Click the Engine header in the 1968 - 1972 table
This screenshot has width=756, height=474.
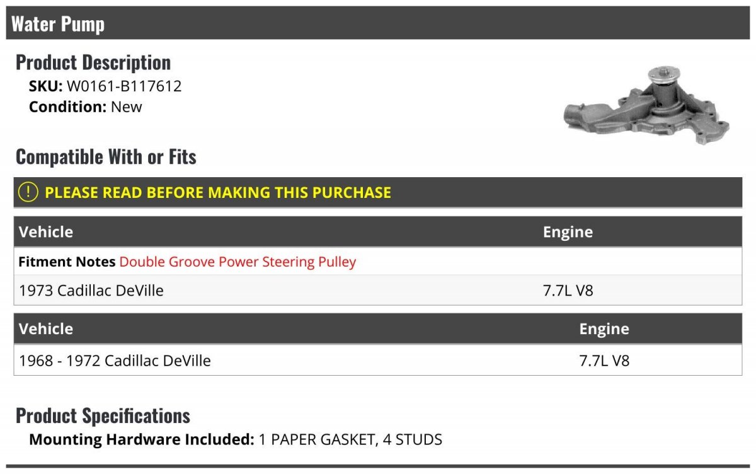604,328
